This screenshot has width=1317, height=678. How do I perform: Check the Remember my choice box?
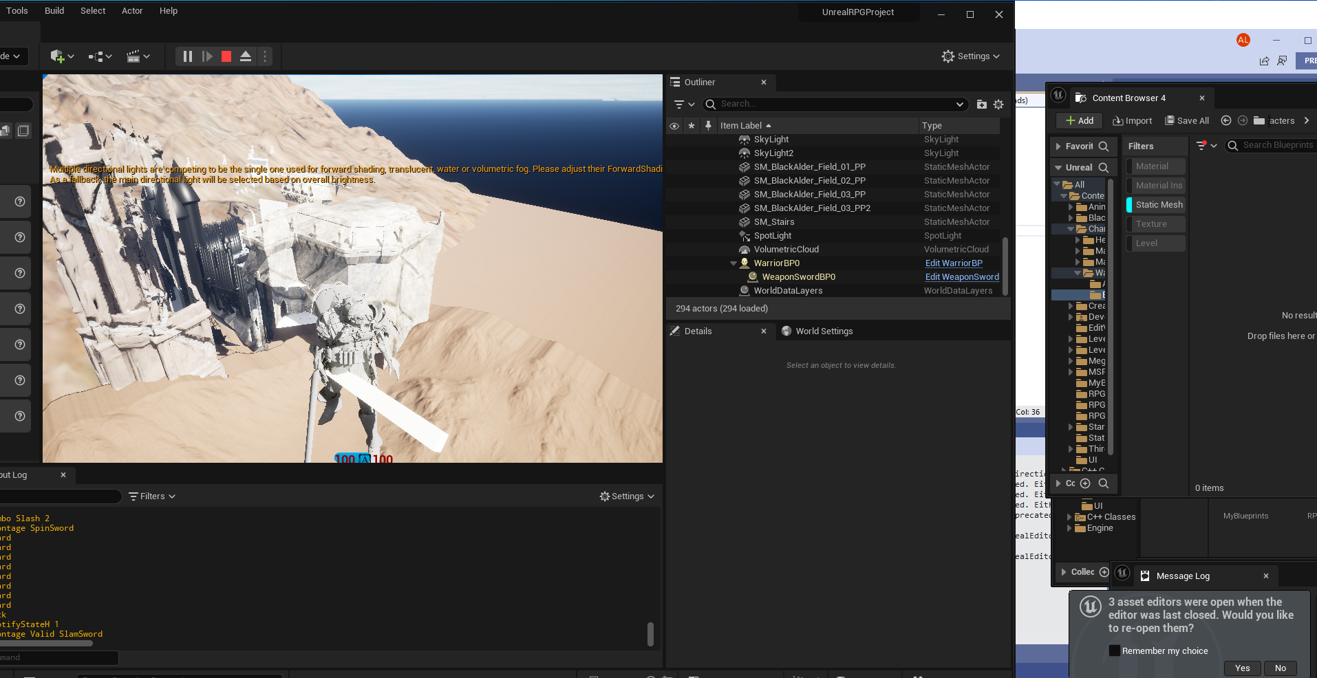click(1114, 650)
